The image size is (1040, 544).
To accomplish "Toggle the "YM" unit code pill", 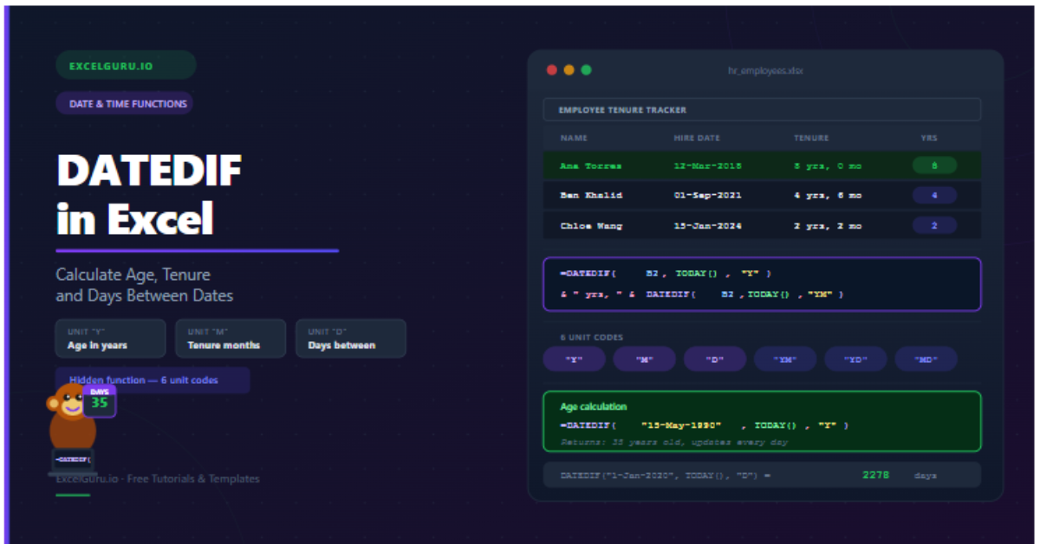I will point(785,359).
